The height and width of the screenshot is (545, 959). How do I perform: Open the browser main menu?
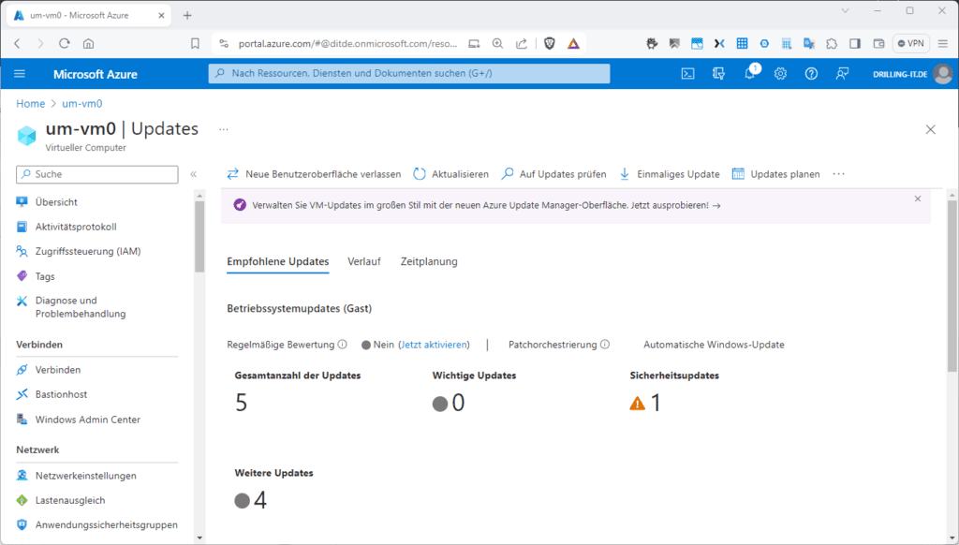(942, 43)
